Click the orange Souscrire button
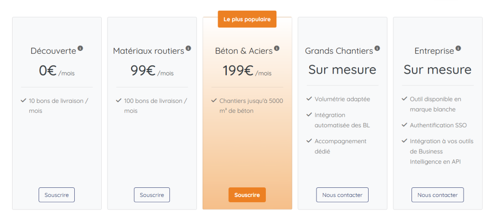The width and height of the screenshot is (494, 221). 247,195
